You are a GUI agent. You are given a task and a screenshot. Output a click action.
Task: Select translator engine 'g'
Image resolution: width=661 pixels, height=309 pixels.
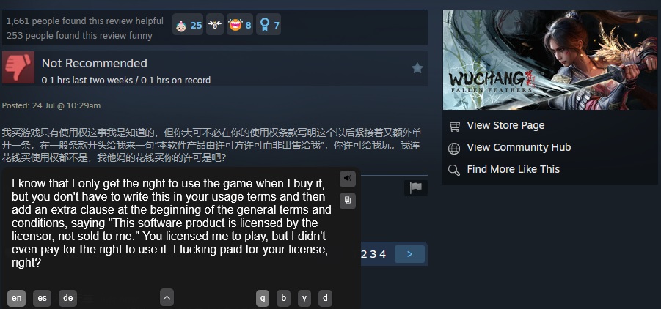pyautogui.click(x=263, y=298)
